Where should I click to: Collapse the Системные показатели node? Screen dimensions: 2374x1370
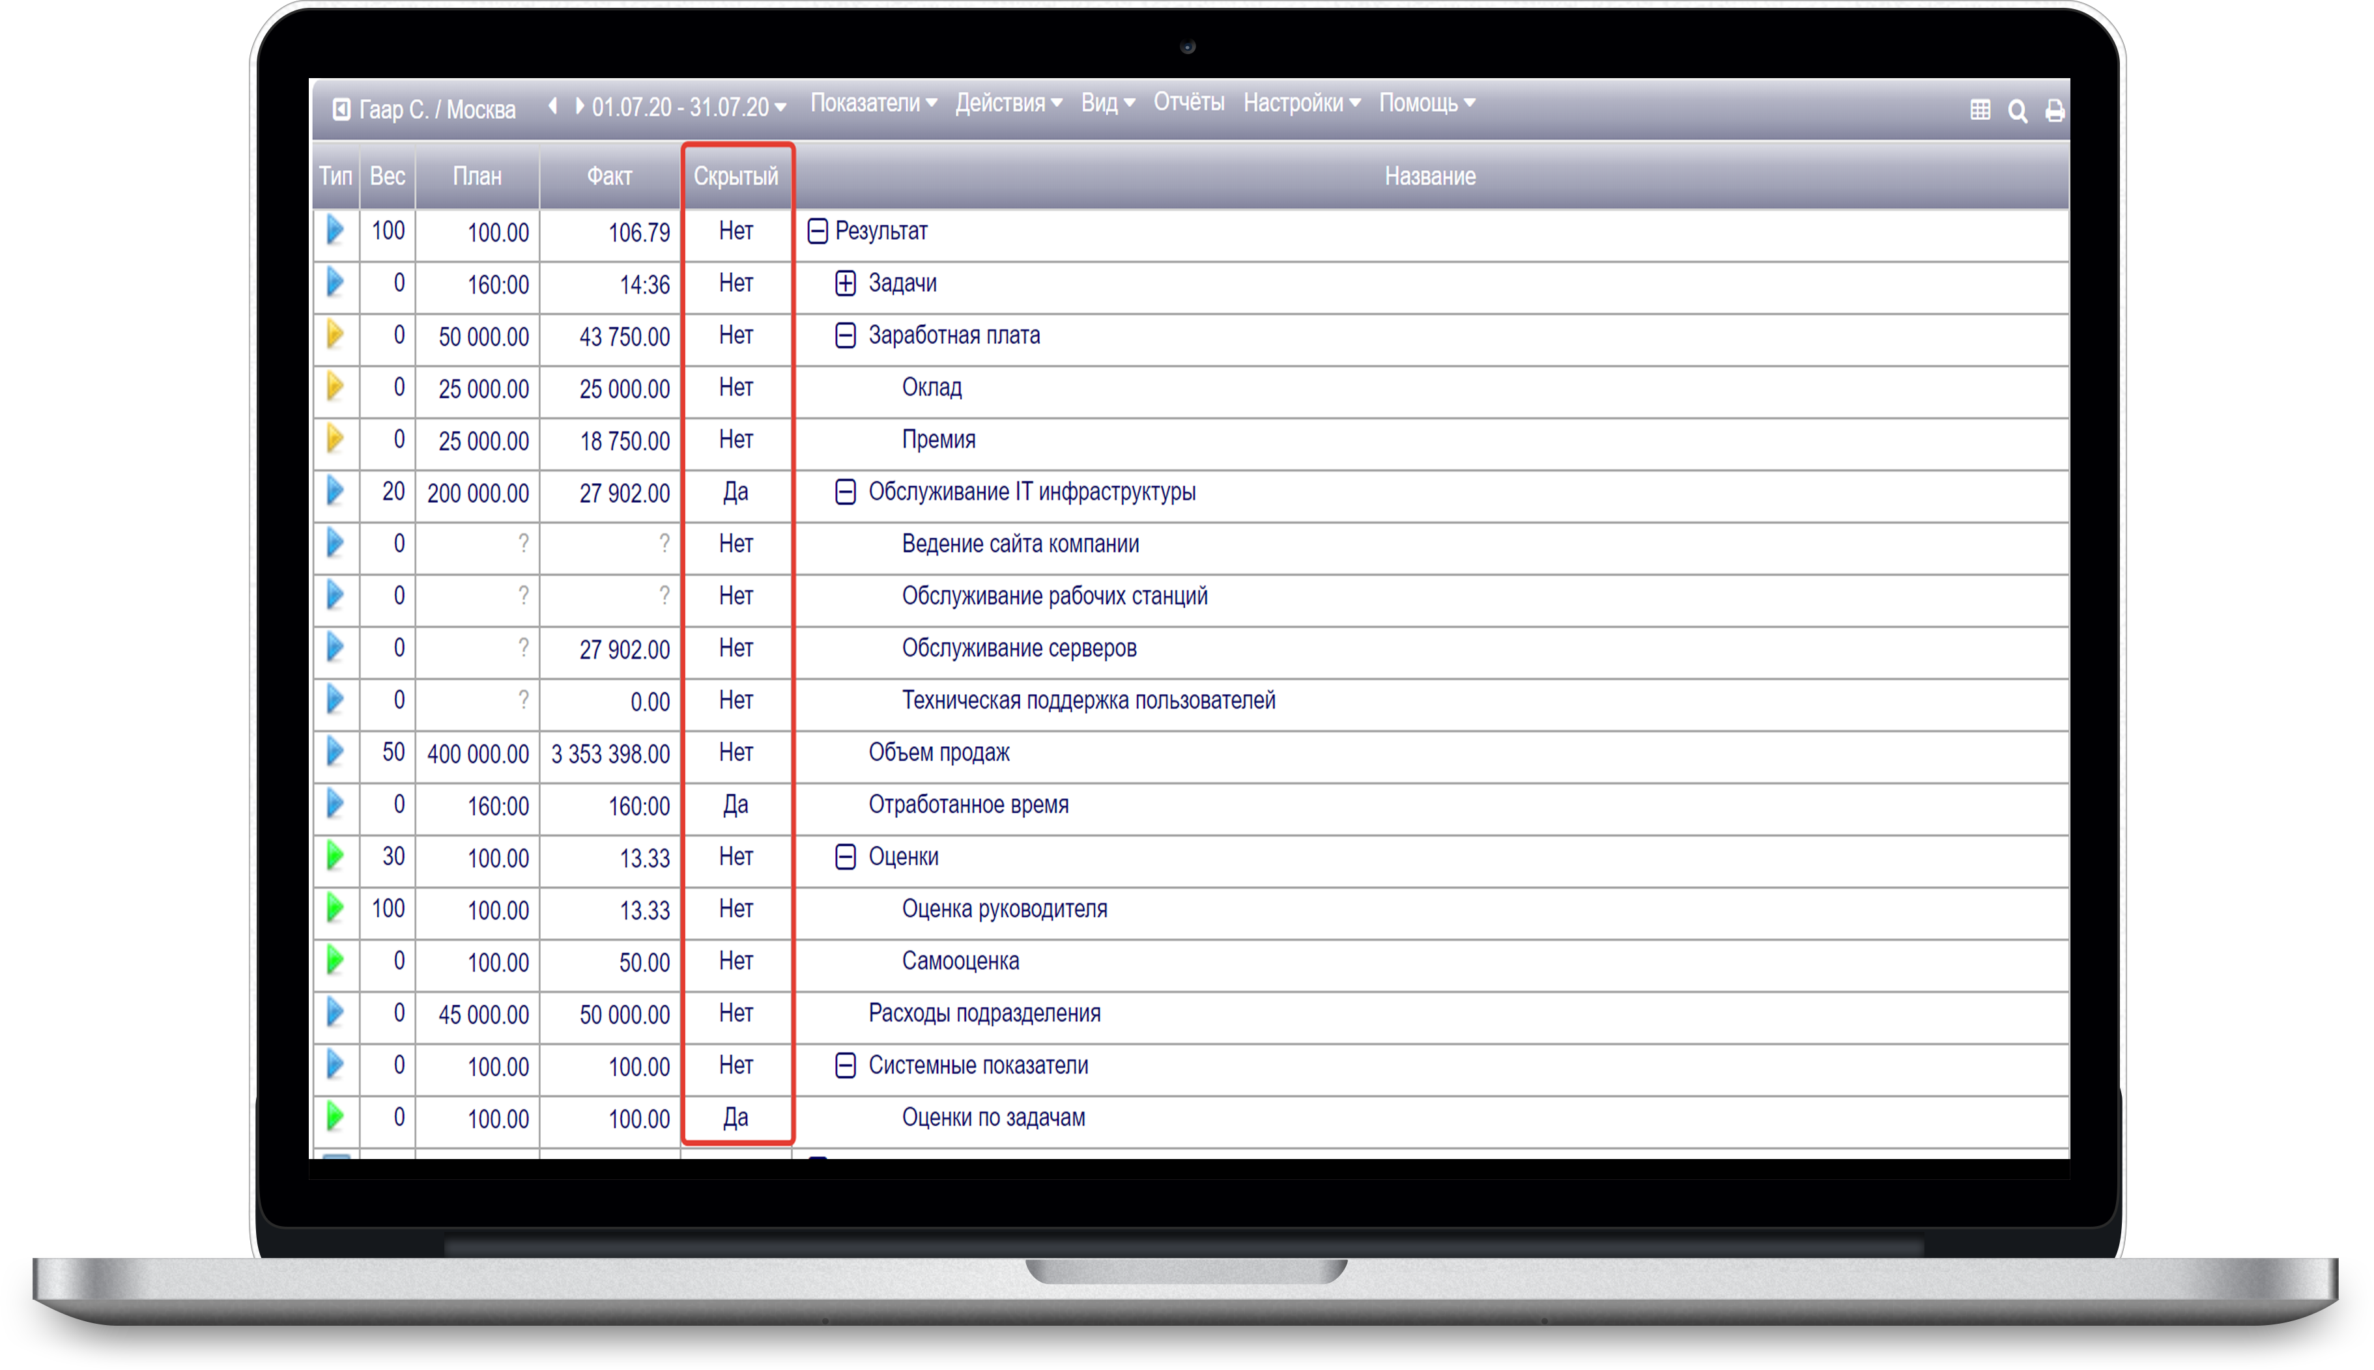[x=846, y=1065]
